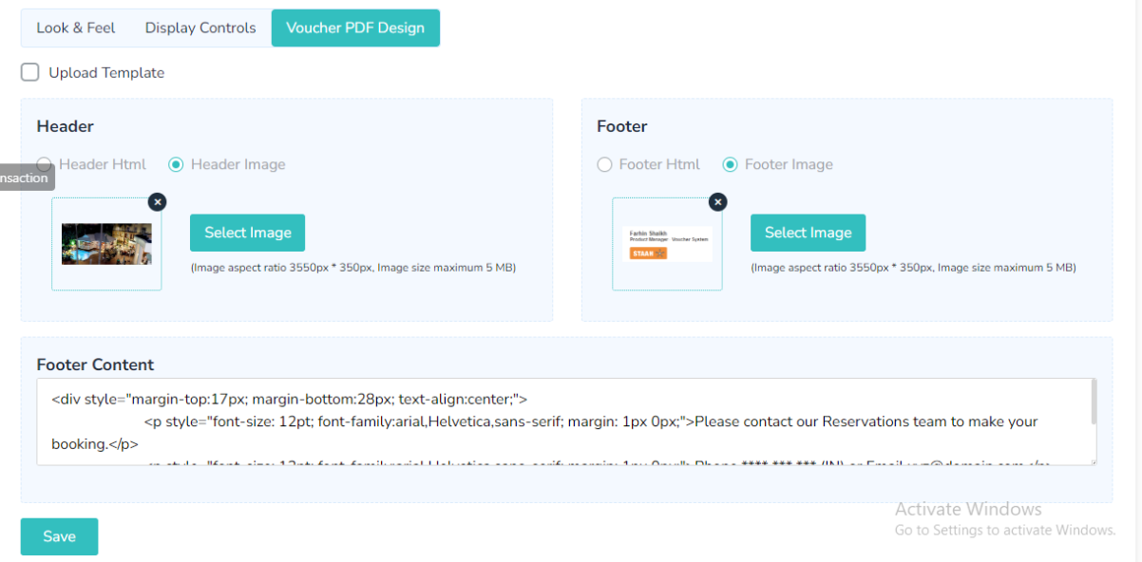The image size is (1142, 562).
Task: Remove the header image with the X icon
Action: point(158,201)
